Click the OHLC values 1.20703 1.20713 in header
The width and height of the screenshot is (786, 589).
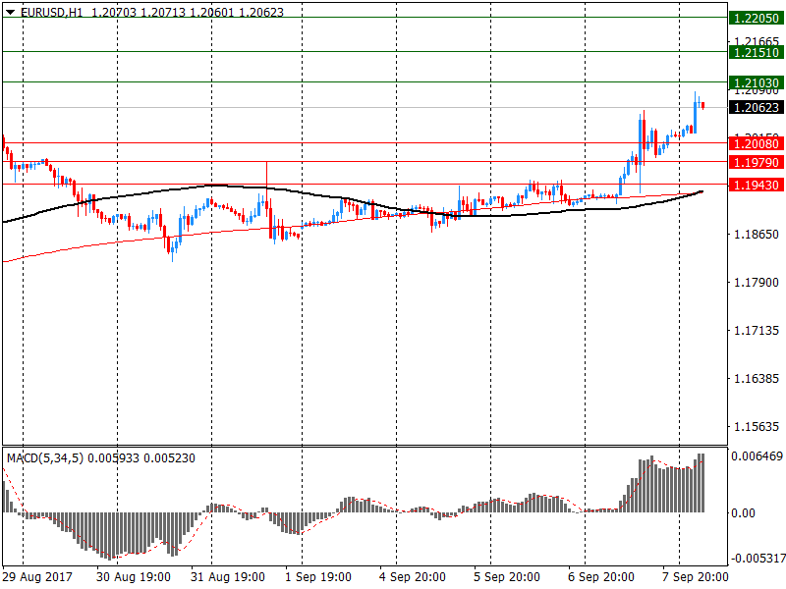click(139, 13)
